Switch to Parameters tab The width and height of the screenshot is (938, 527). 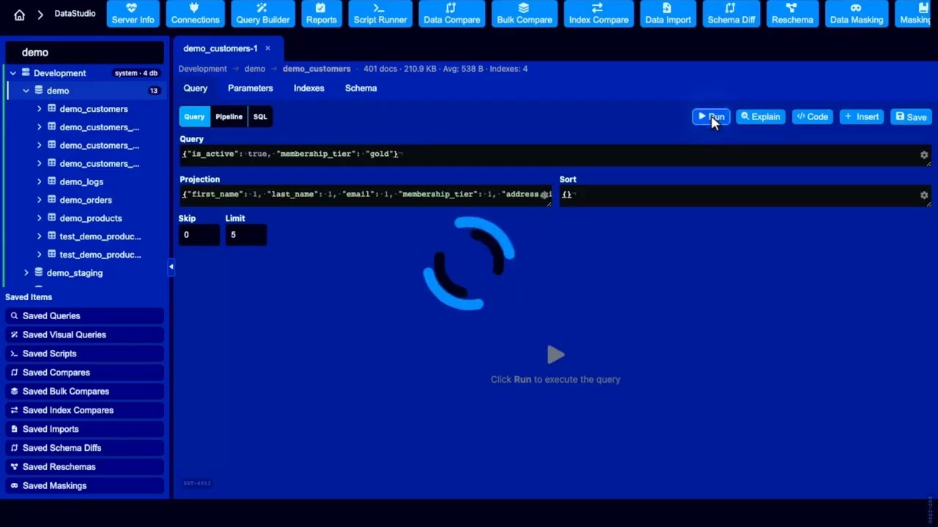click(250, 88)
